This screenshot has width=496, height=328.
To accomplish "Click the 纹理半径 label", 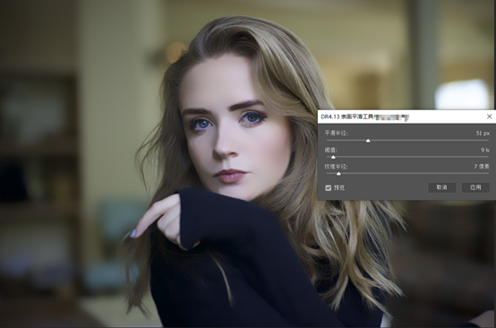I will (337, 167).
